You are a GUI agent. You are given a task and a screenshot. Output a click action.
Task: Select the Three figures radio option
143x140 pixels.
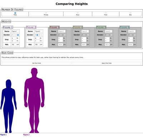[x=46, y=13]
